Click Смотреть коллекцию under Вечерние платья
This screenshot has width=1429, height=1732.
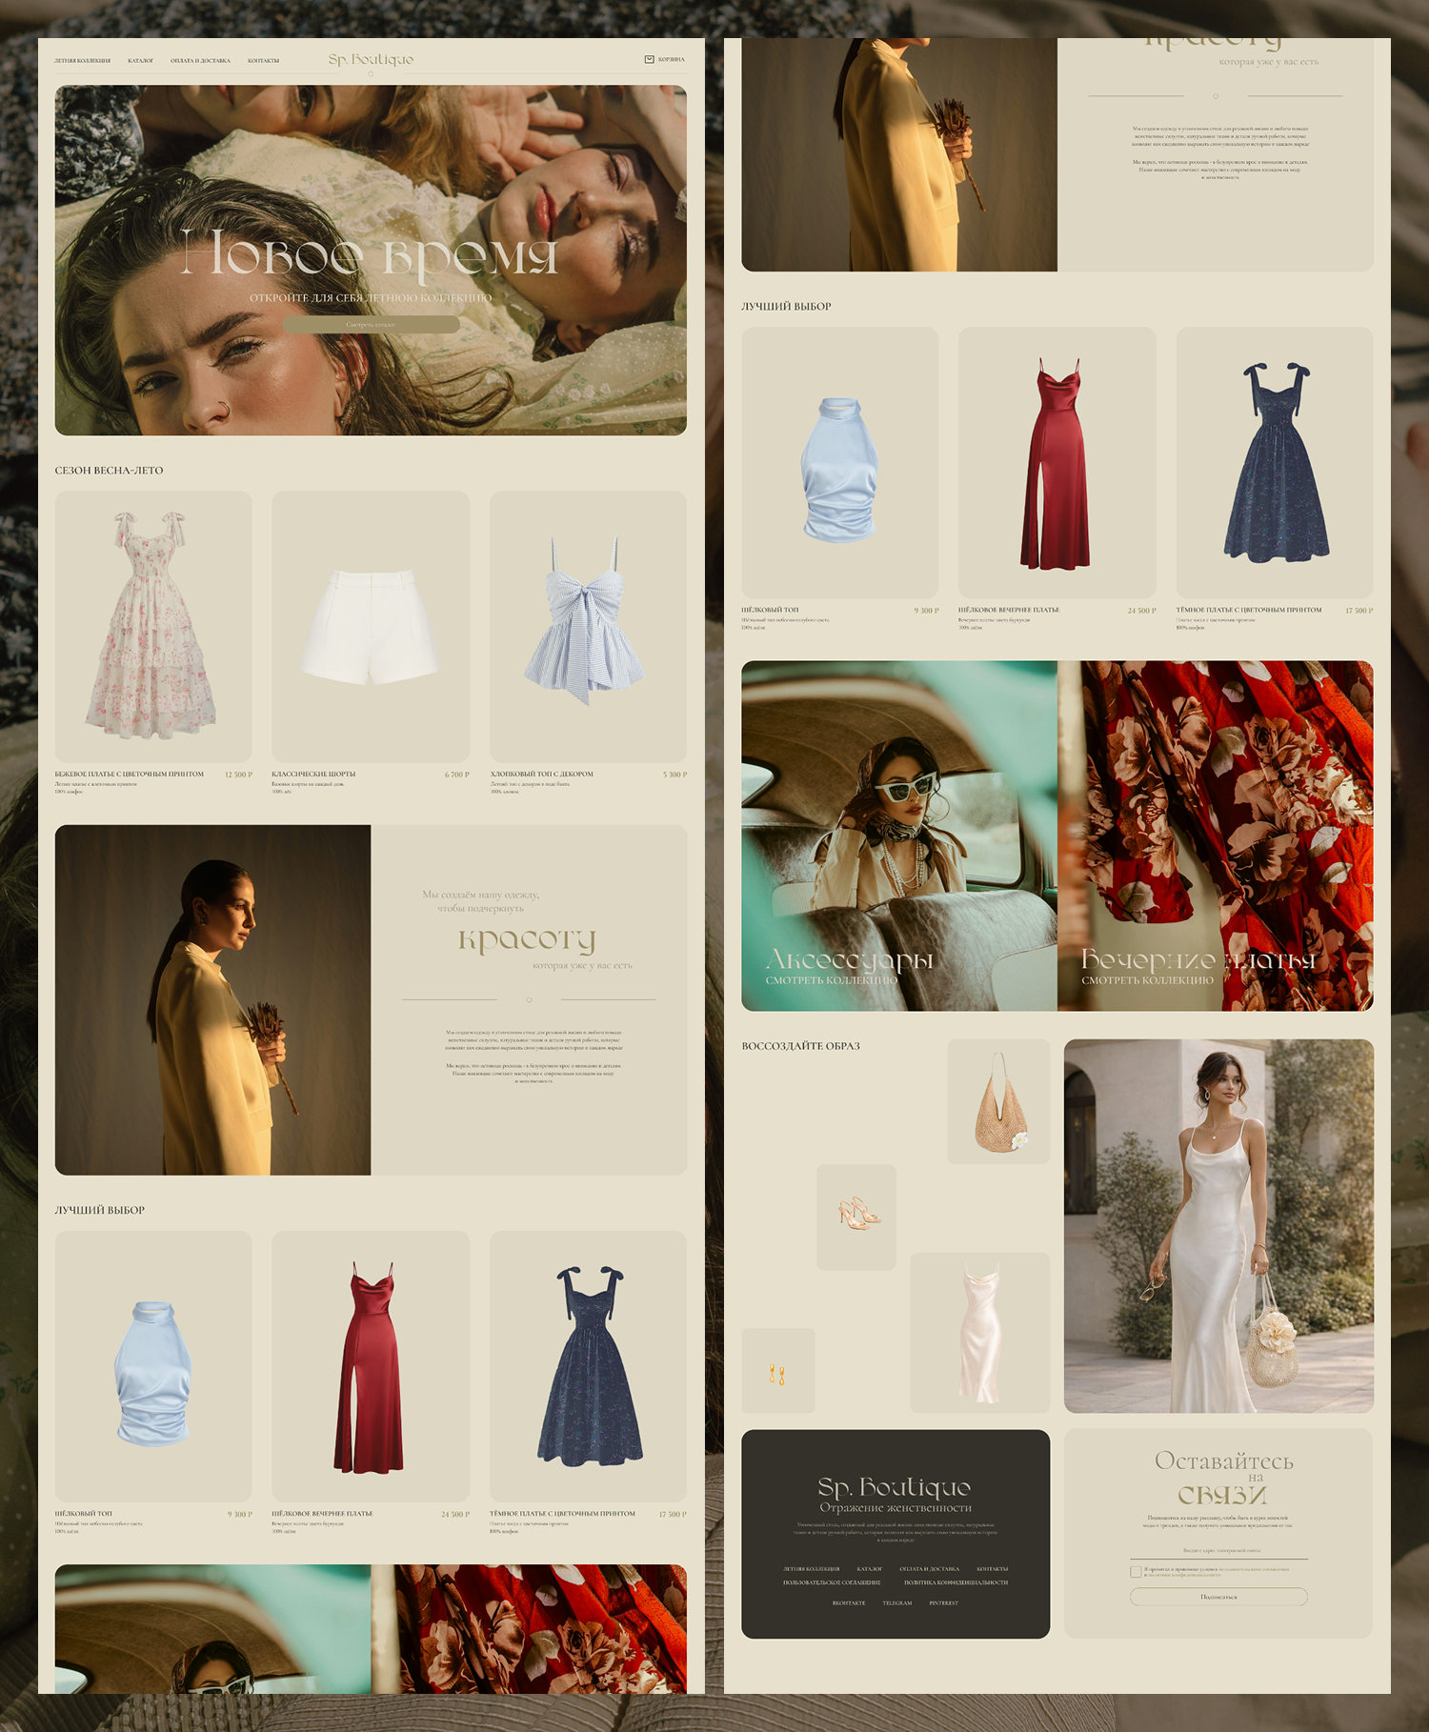(1148, 980)
